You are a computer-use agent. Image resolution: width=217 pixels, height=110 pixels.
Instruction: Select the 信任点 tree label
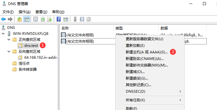24,63
